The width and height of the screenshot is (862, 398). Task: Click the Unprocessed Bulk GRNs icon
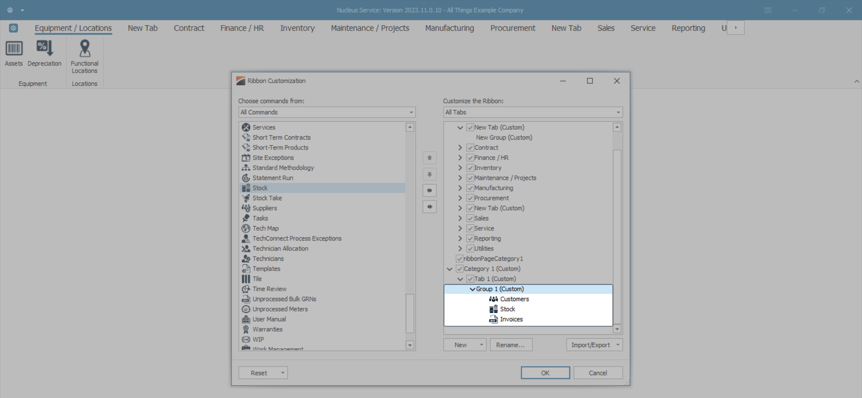(246, 299)
